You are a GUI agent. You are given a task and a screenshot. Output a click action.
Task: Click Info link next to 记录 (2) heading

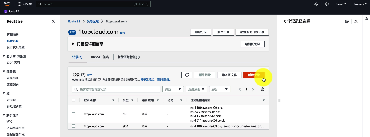90,75
